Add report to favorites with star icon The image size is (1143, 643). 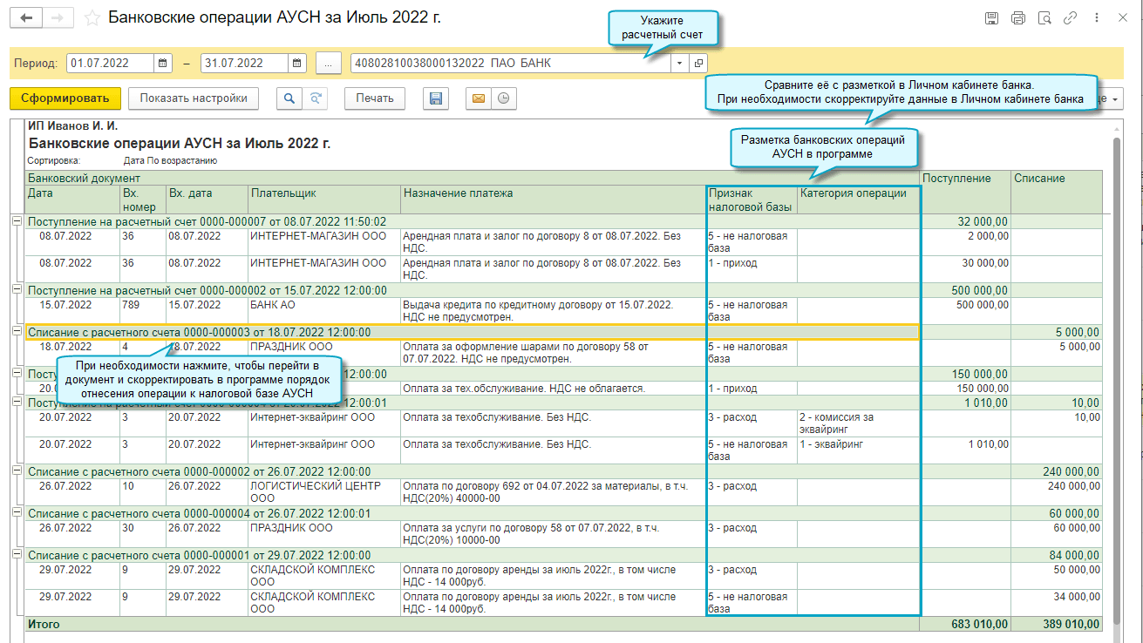tap(92, 18)
